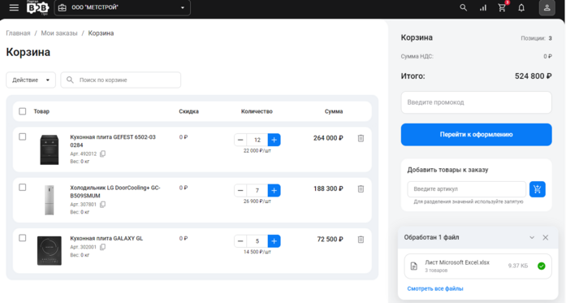Click the blue add-to-cart by article button
This screenshot has width=566, height=303.
pos(537,189)
